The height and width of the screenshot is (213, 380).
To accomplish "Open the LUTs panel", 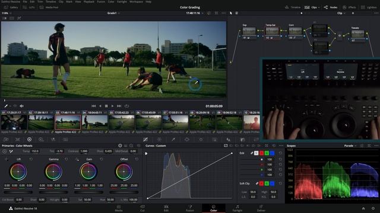I will [28, 8].
